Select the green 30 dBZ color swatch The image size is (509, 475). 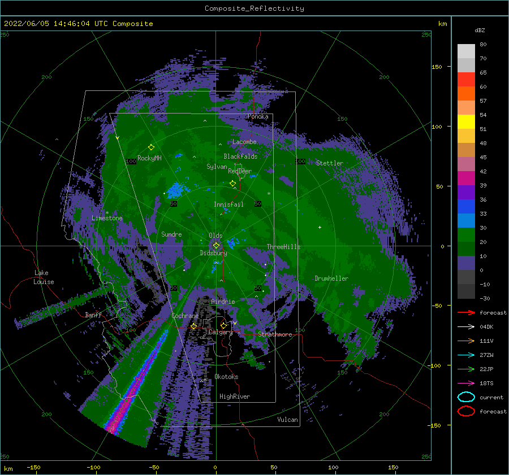click(466, 234)
